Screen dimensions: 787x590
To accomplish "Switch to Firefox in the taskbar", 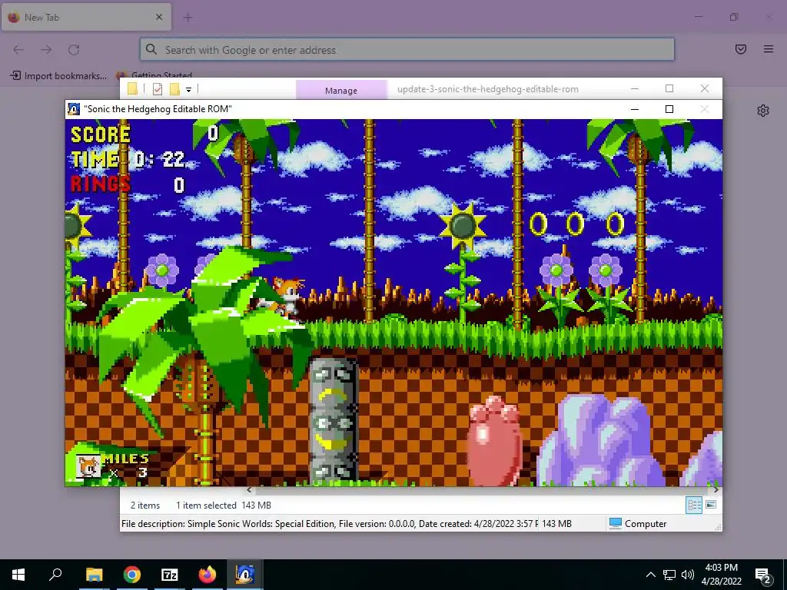I will (x=207, y=574).
